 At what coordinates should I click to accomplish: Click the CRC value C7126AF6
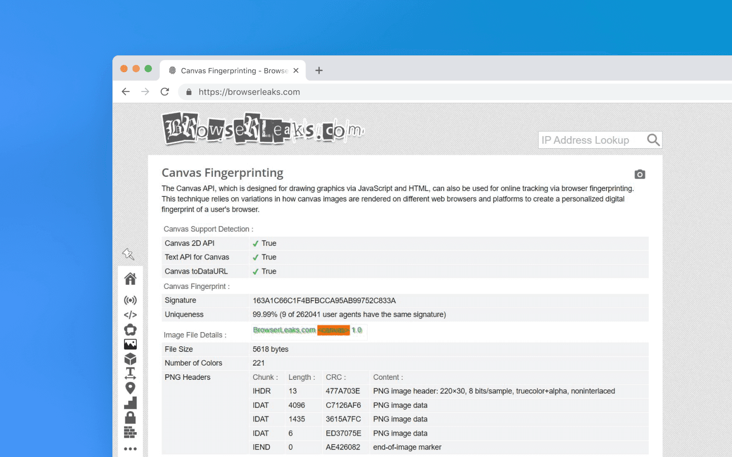pos(344,405)
